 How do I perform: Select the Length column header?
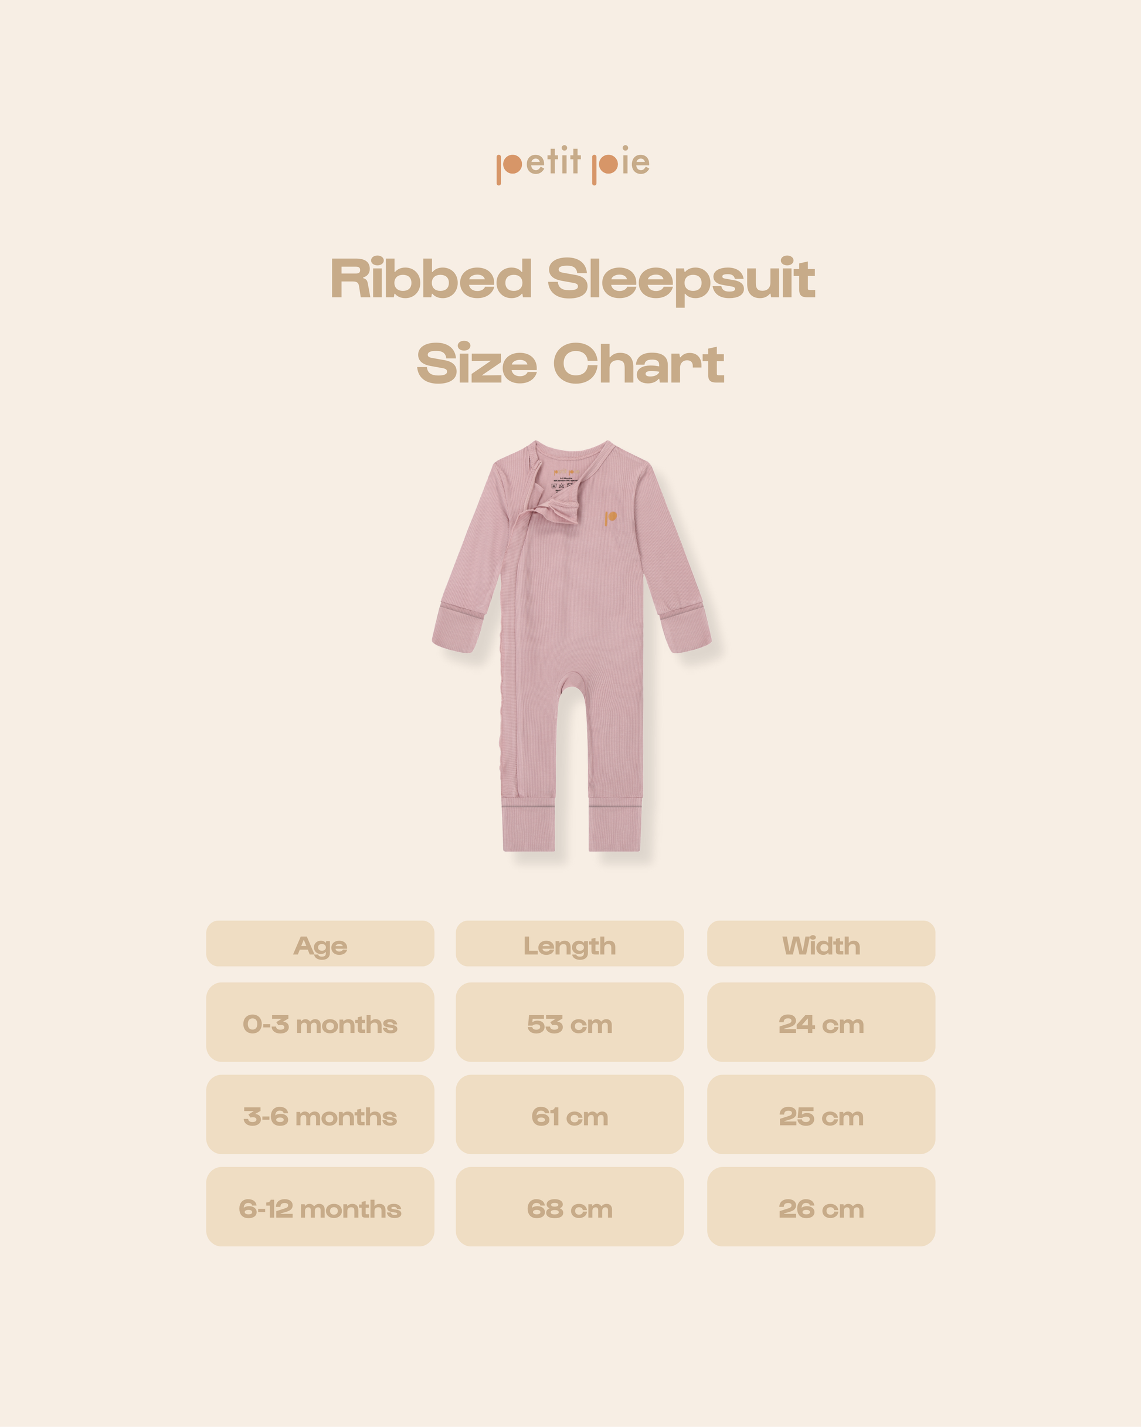click(x=570, y=944)
